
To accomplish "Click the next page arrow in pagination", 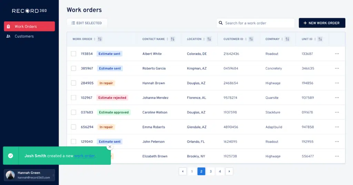I will click(x=229, y=171).
